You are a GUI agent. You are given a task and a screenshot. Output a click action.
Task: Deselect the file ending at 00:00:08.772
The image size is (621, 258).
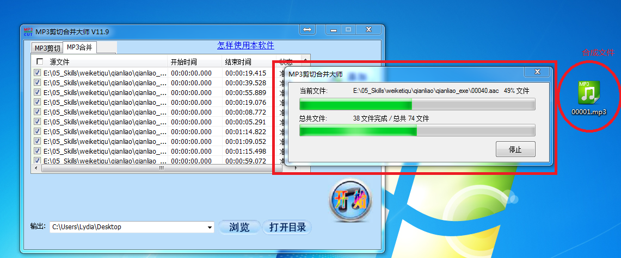[37, 112]
